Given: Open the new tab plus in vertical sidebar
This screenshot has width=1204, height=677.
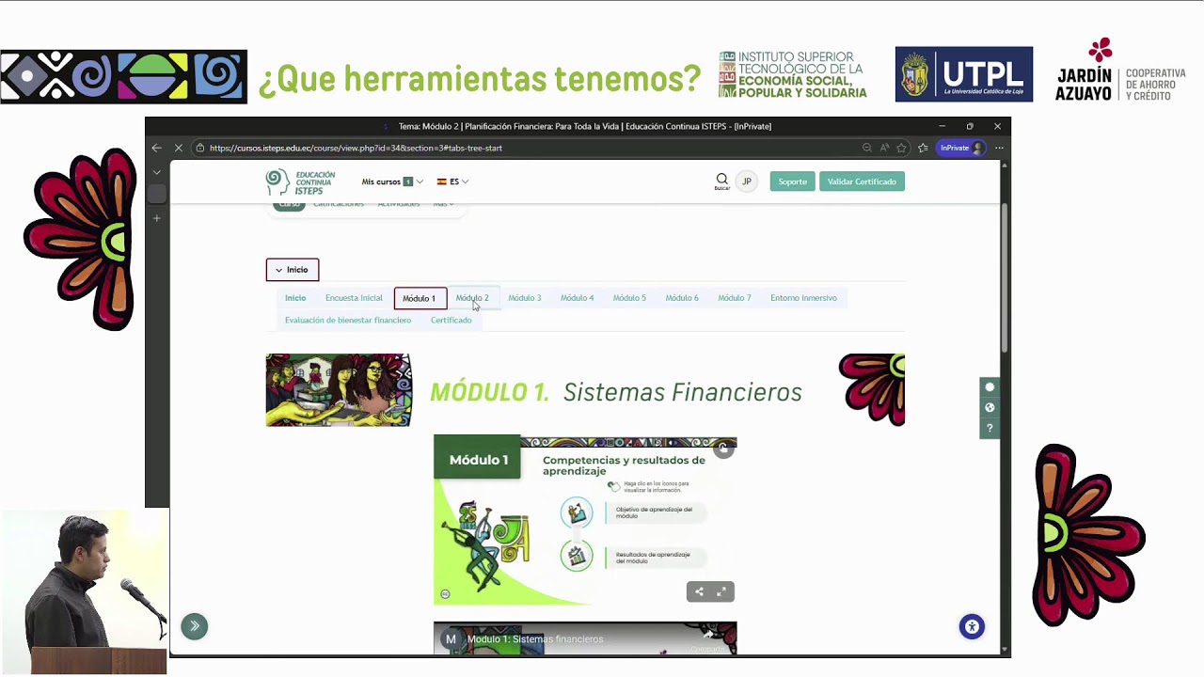Looking at the screenshot, I should click(x=157, y=218).
